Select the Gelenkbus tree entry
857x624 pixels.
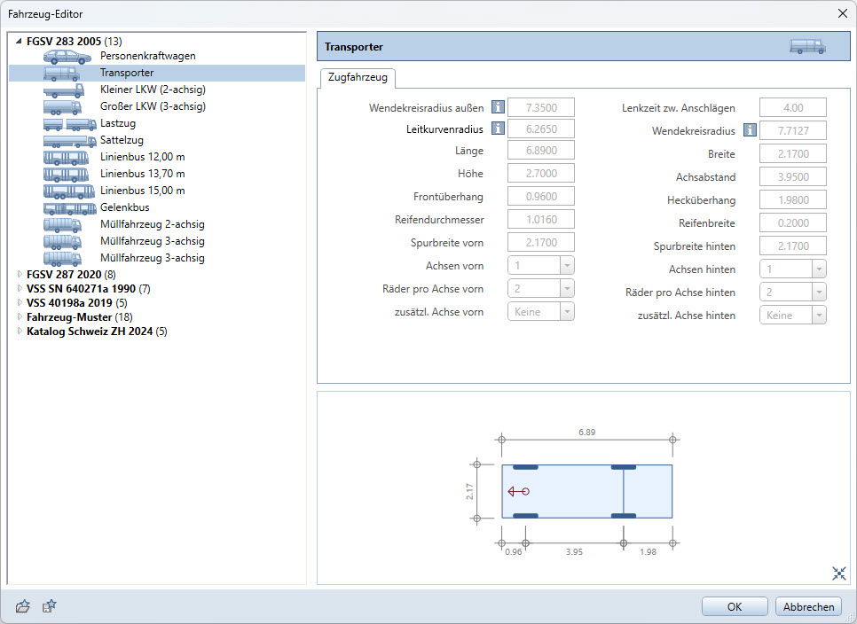[x=124, y=207]
